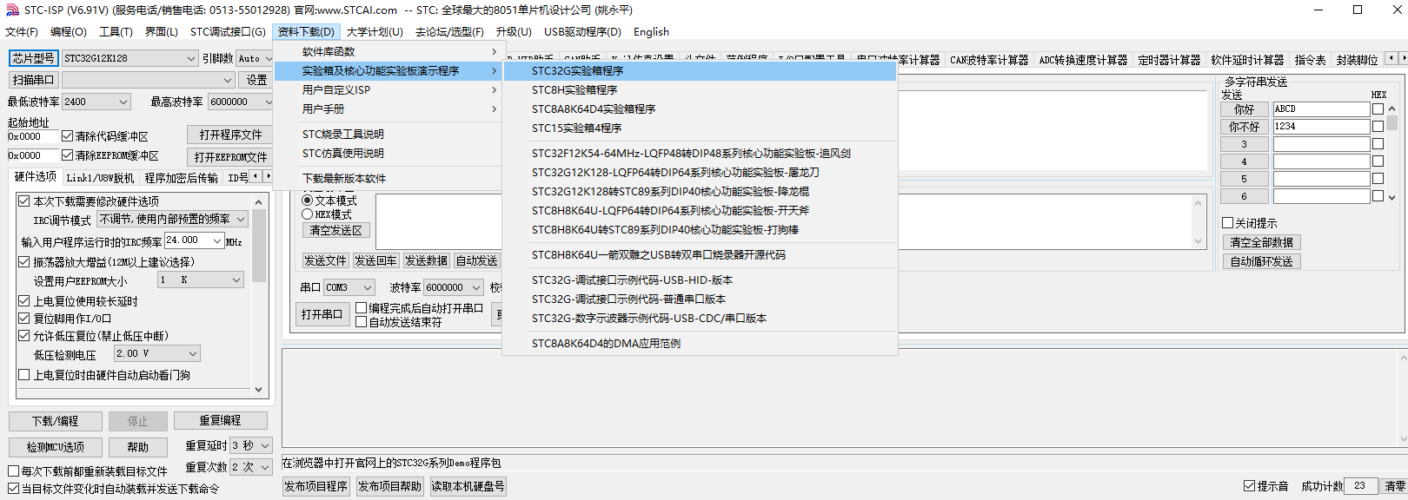The height and width of the screenshot is (500, 1408).
Task: Select the HEX模式 radio button
Action: [x=308, y=214]
